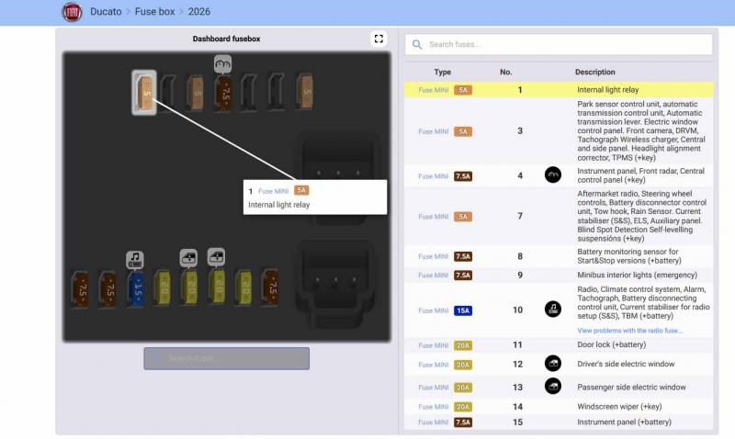Select the Park sensor control unit description row
The width and height of the screenshot is (735, 439).
pyautogui.click(x=559, y=130)
